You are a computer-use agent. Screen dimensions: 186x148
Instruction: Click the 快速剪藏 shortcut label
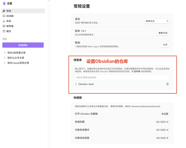[x=80, y=122]
